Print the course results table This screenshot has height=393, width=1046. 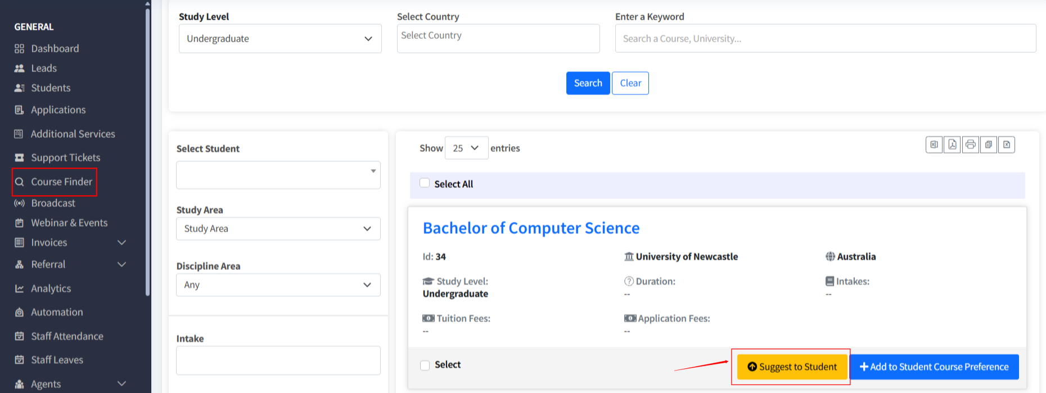point(970,145)
